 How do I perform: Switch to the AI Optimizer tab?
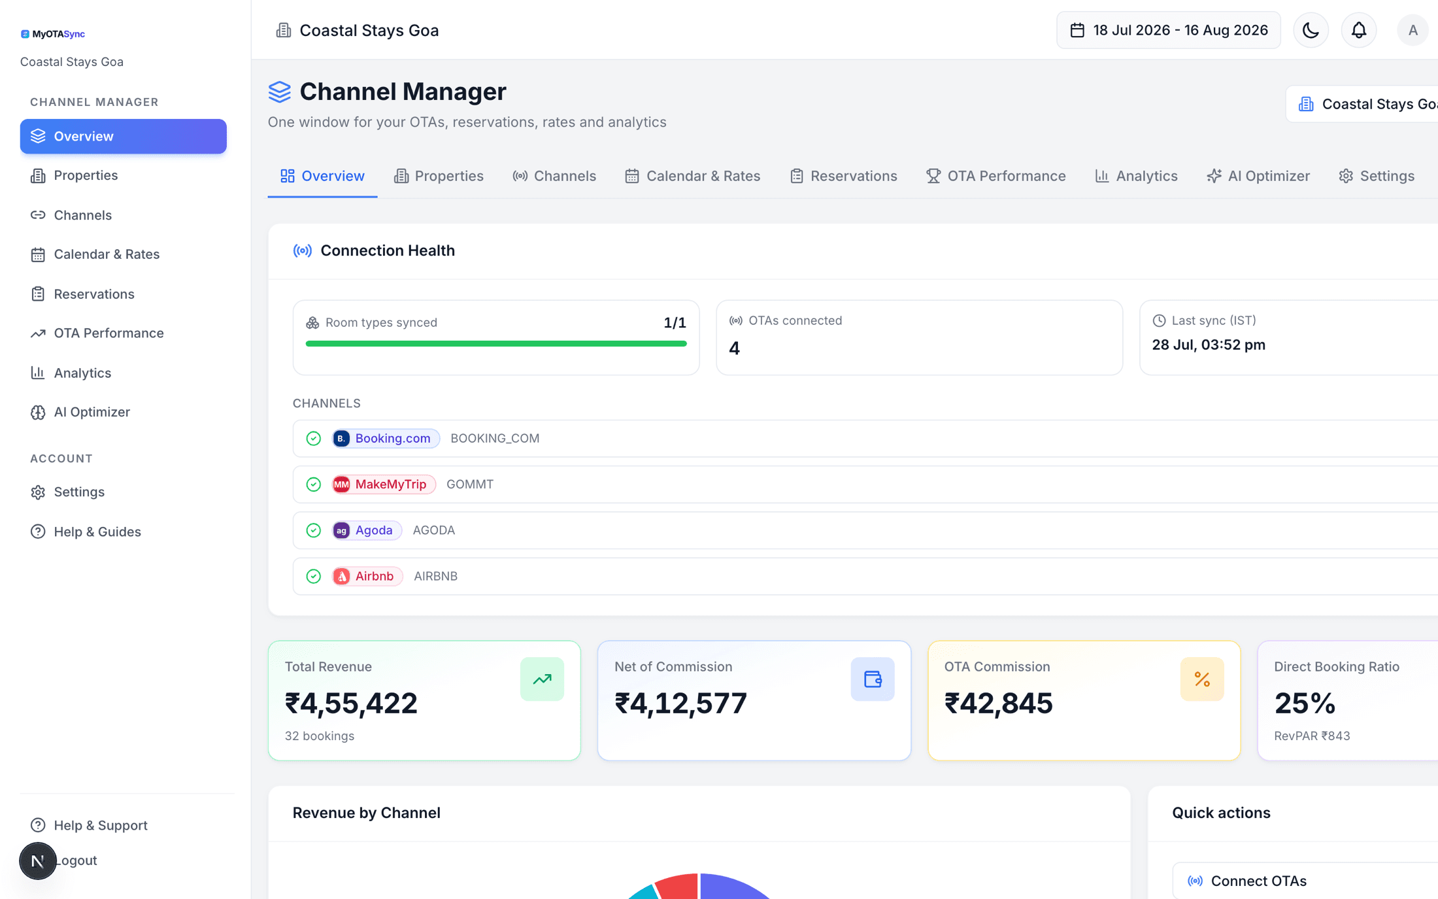coord(1258,176)
